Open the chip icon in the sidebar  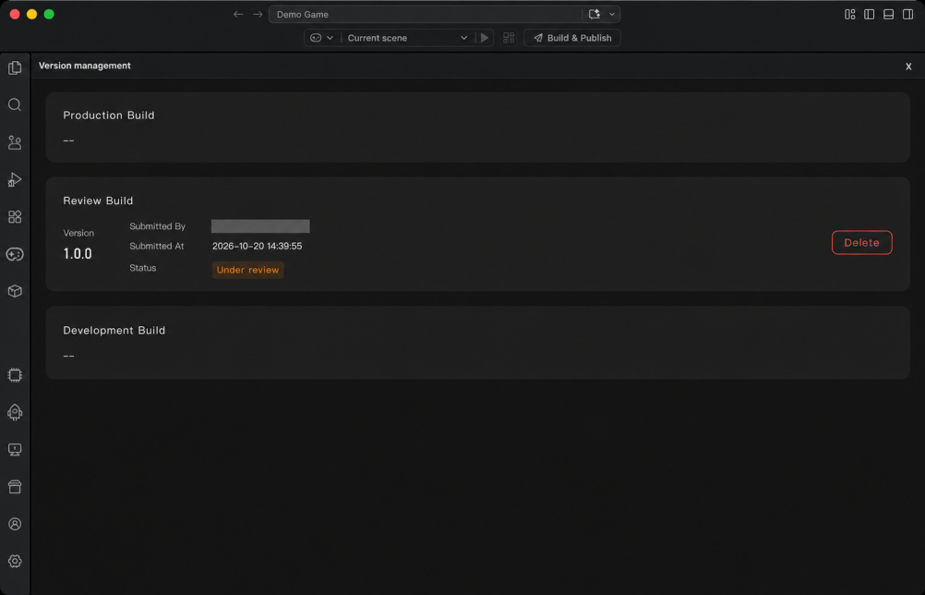point(15,375)
